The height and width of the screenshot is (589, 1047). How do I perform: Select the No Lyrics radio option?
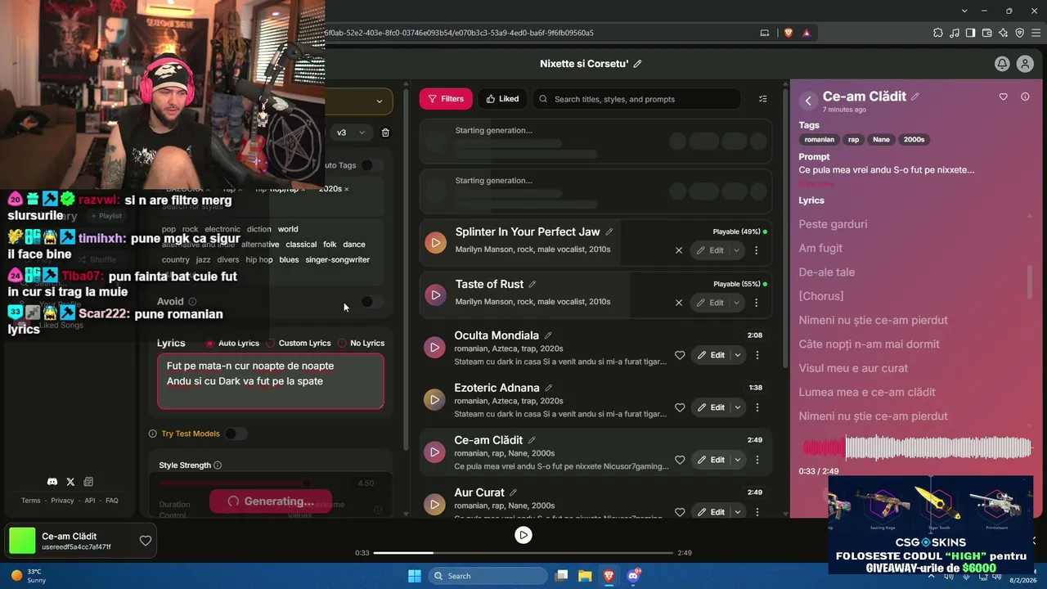click(x=342, y=343)
